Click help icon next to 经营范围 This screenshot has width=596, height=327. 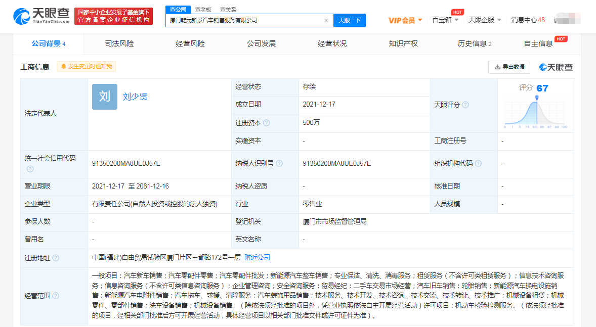(x=56, y=296)
